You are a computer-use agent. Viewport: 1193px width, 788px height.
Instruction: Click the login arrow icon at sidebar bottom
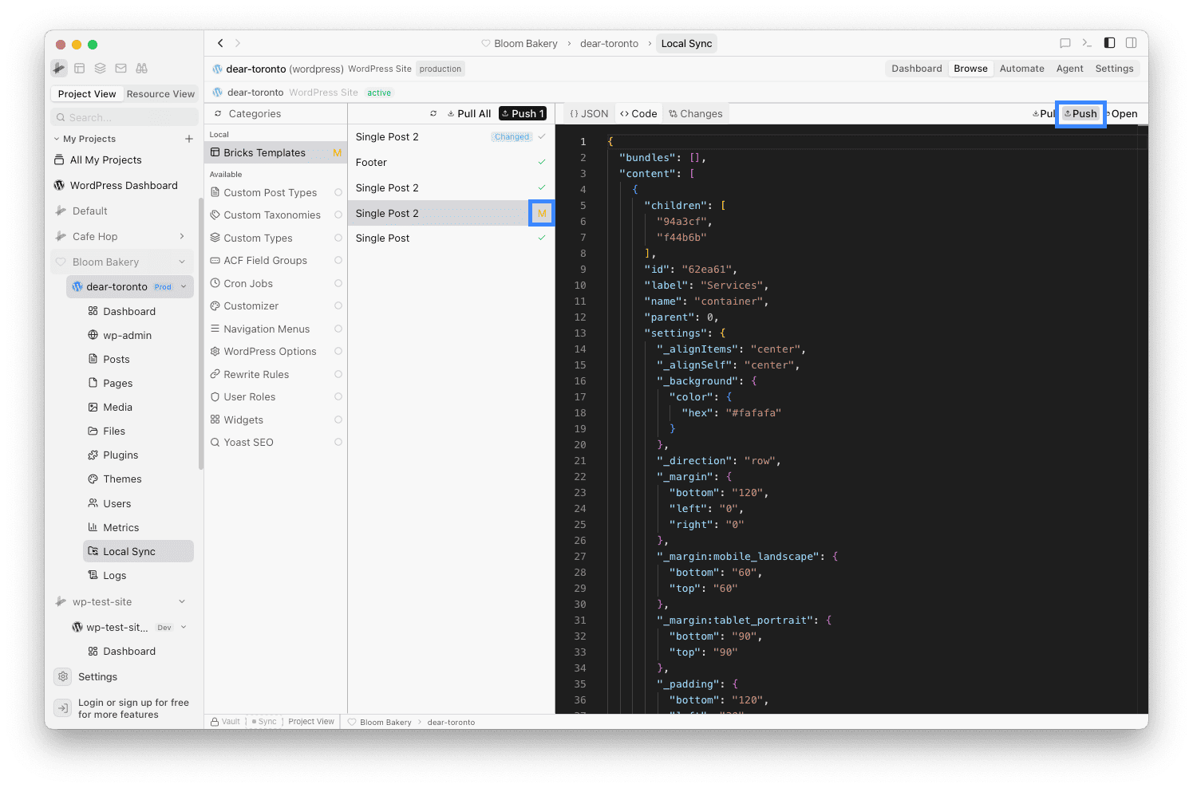click(63, 708)
